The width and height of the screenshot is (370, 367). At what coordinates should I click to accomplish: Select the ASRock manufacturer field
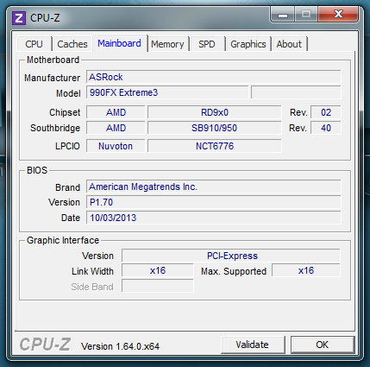coord(214,77)
